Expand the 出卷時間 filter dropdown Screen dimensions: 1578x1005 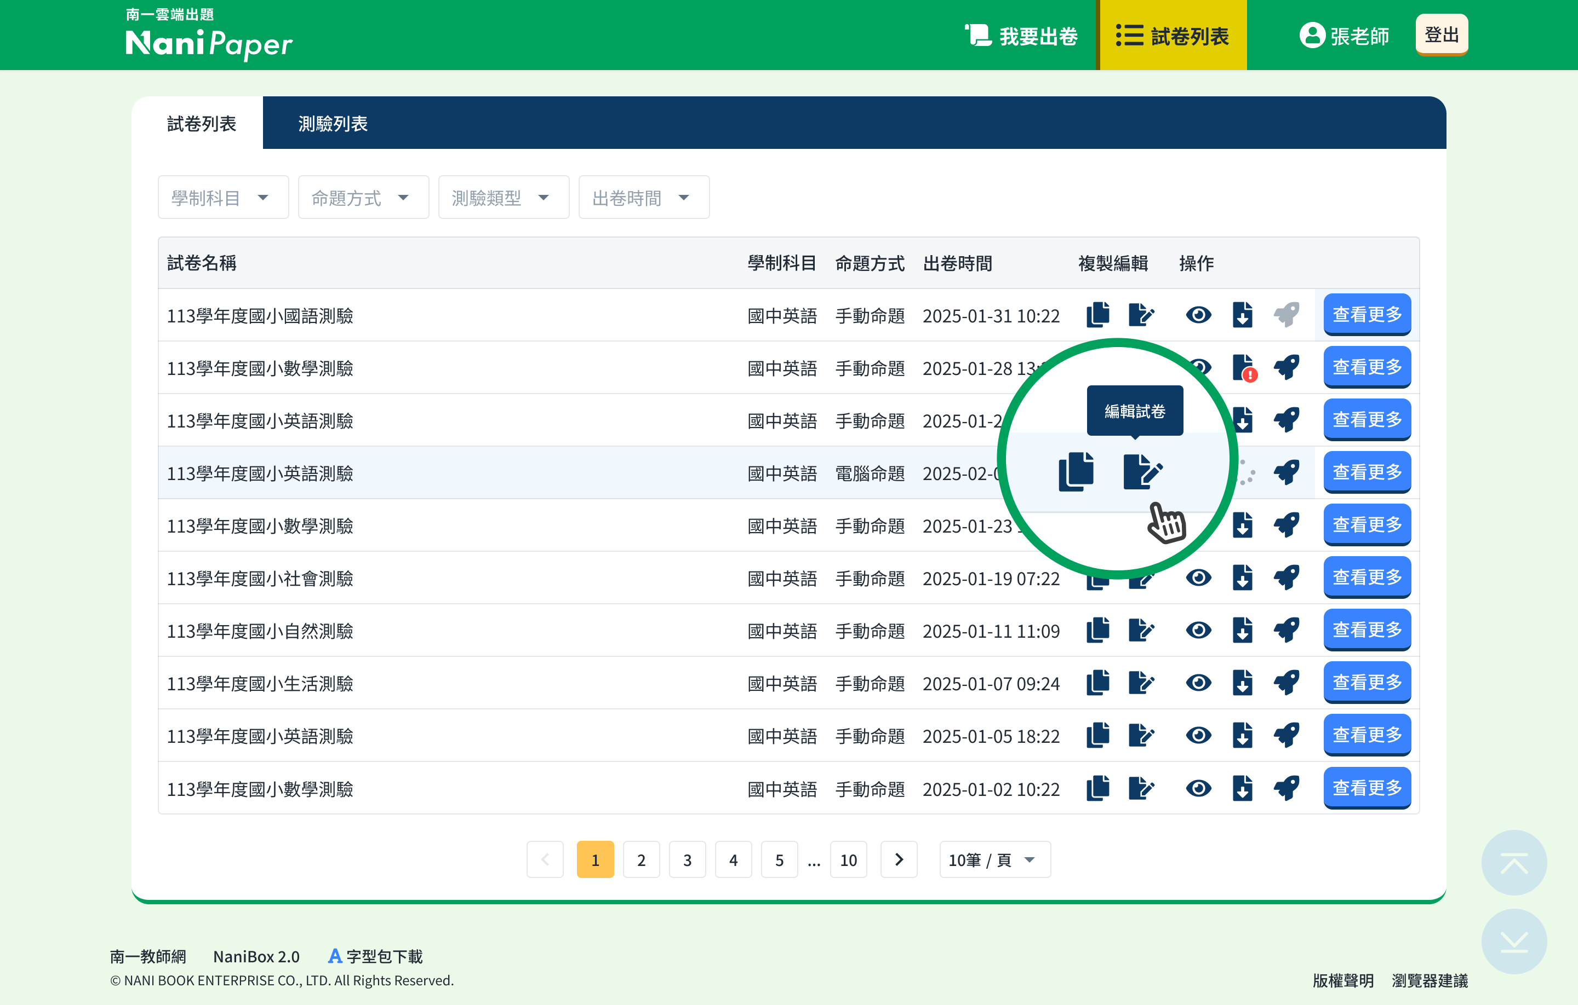643,197
